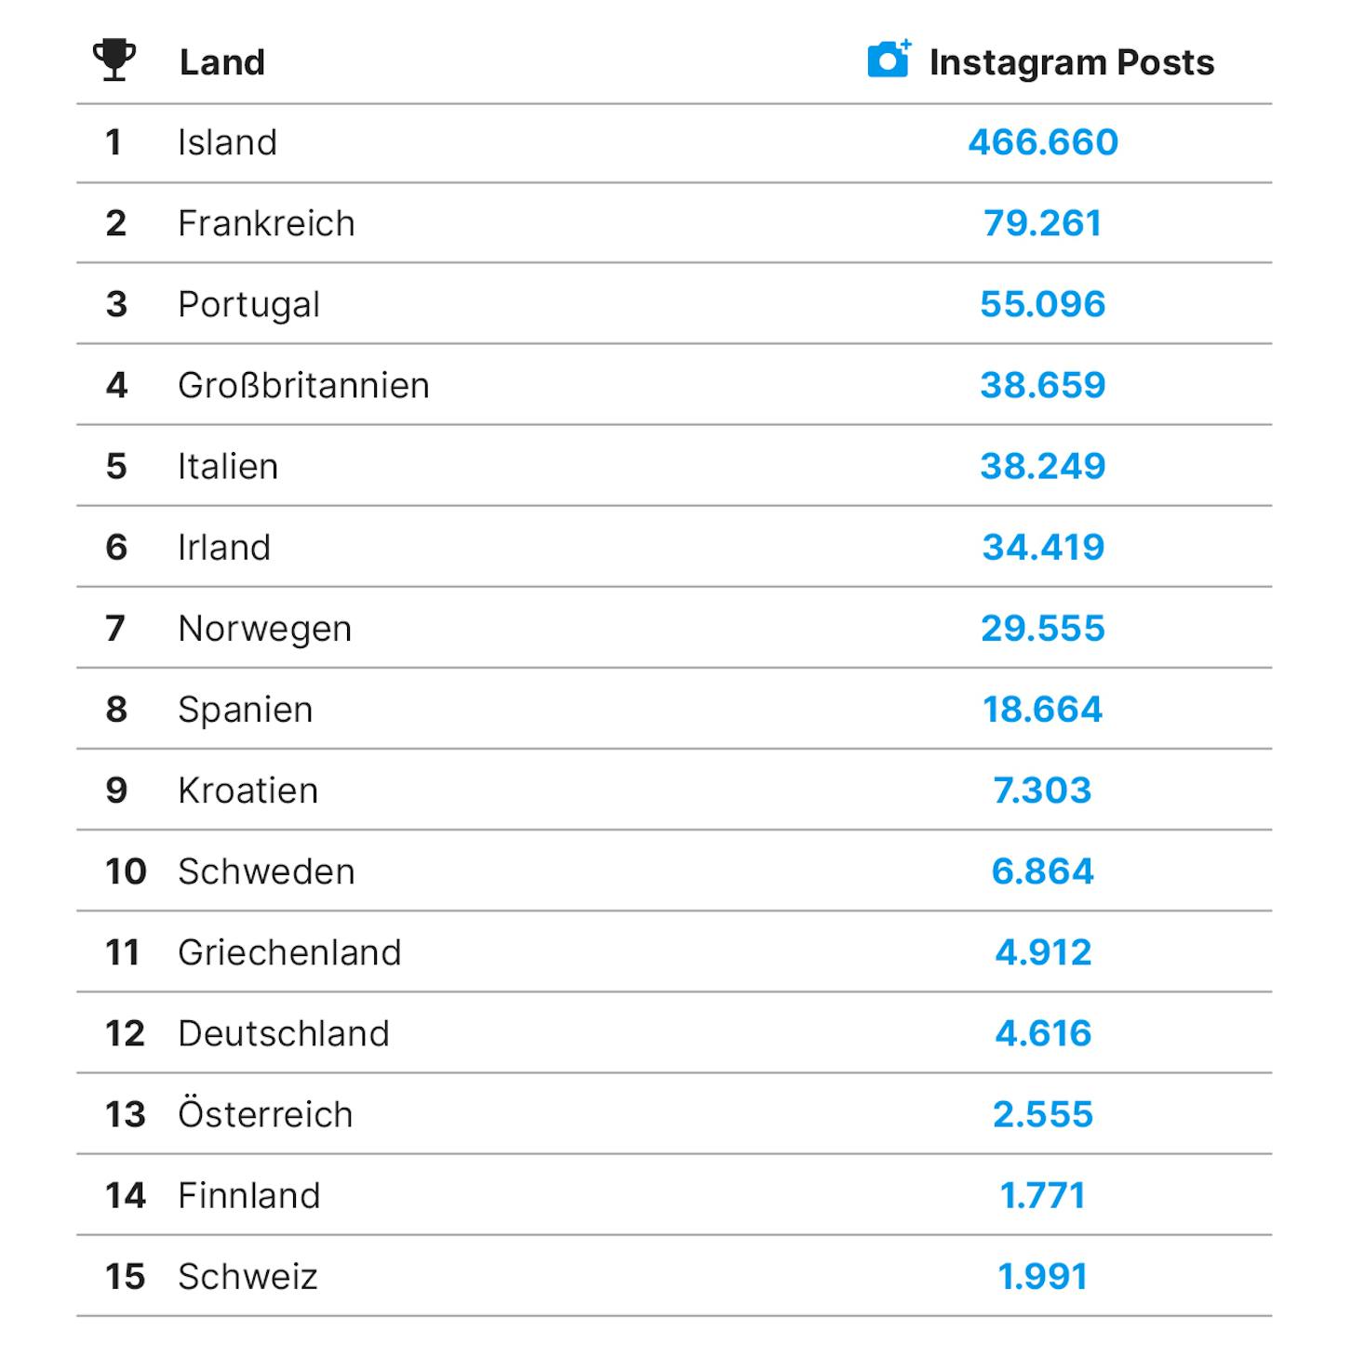Click Frankreich in the country list
Screen dimensions: 1351x1369
point(267,223)
